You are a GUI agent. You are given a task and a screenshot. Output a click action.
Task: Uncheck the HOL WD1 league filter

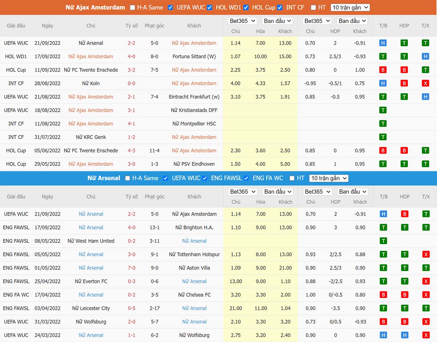(209, 7)
